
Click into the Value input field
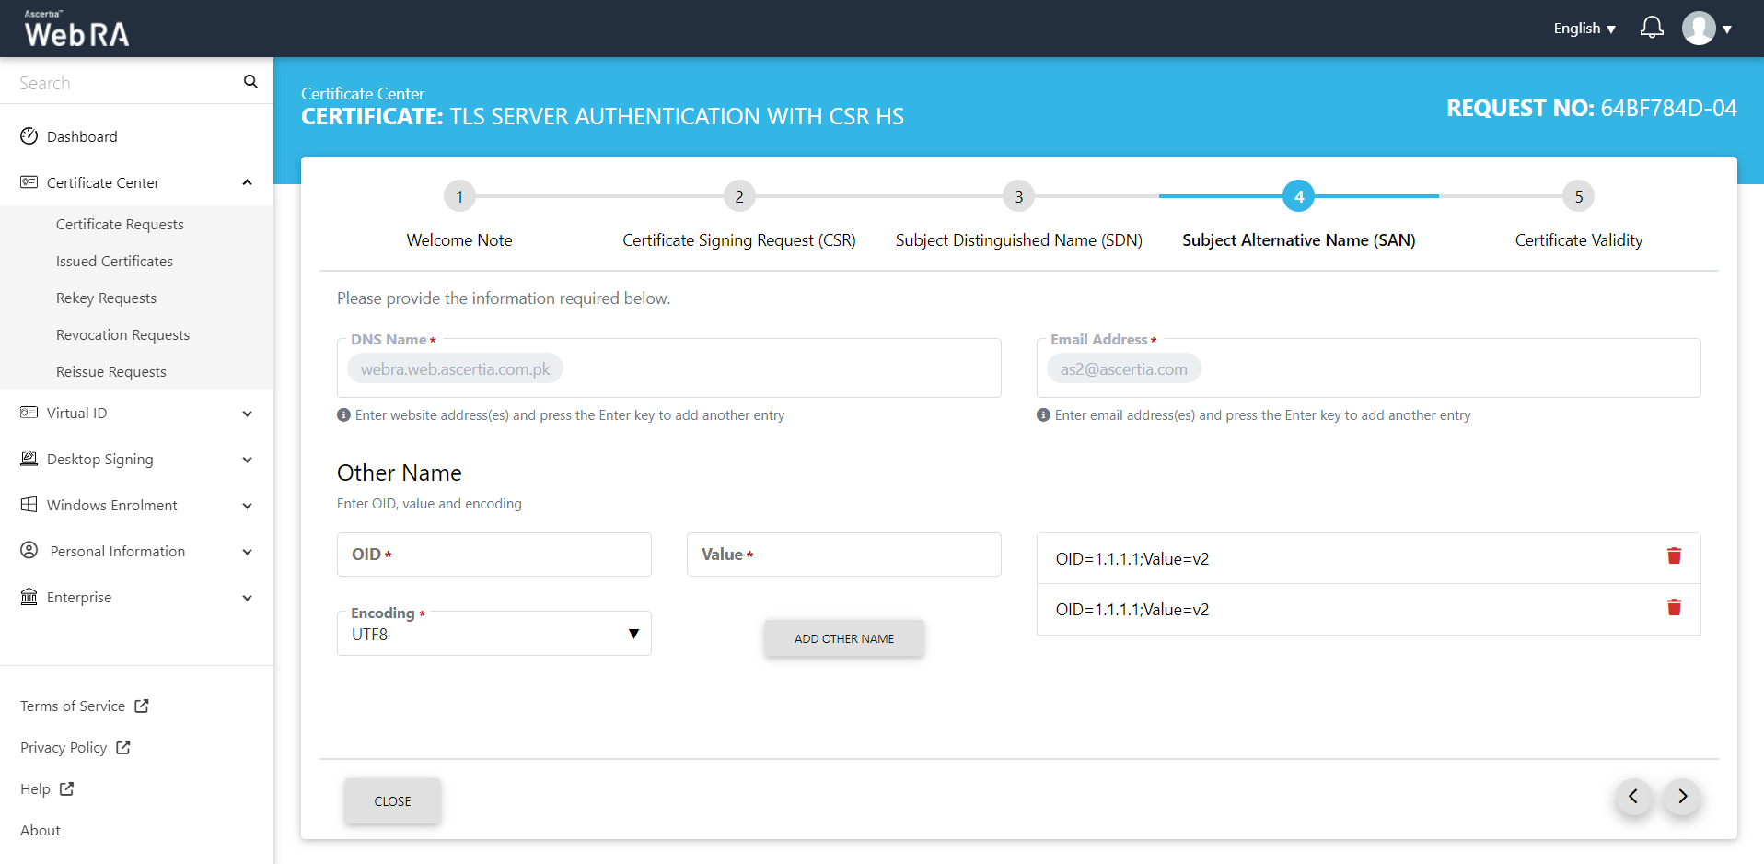[844, 555]
